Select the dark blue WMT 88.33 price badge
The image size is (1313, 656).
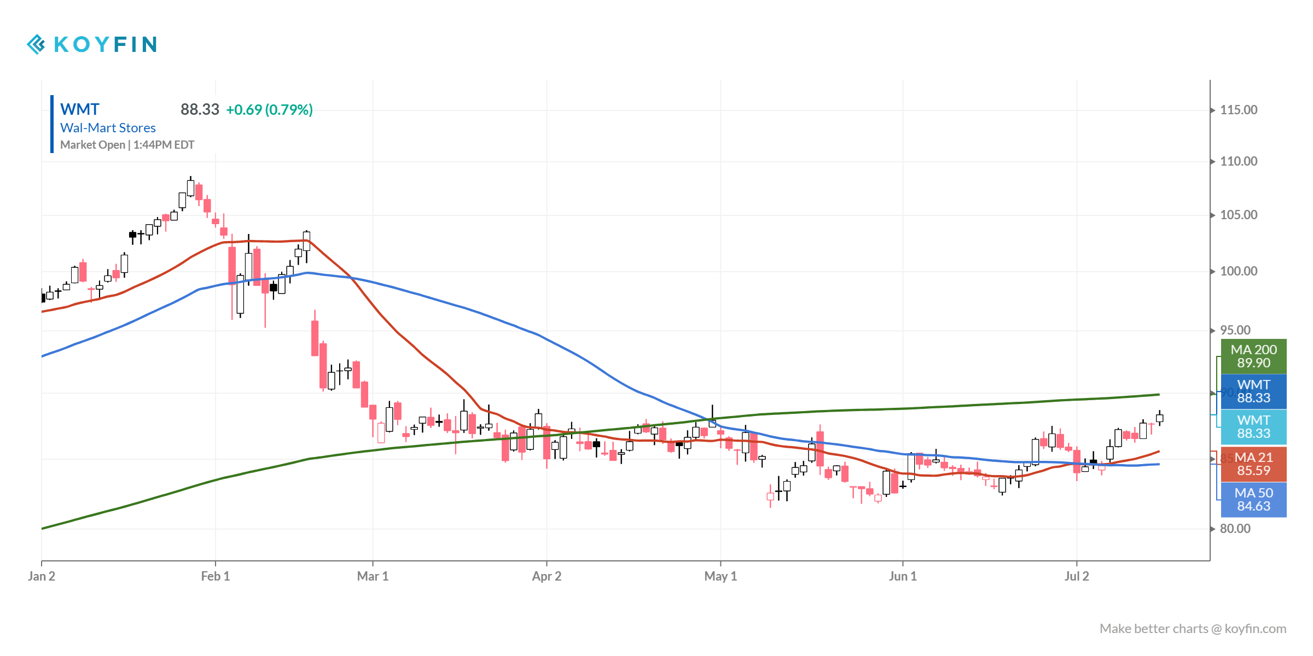click(1253, 391)
